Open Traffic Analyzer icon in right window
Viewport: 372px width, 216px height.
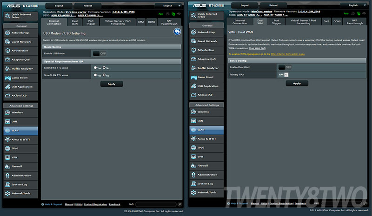click(x=193, y=68)
